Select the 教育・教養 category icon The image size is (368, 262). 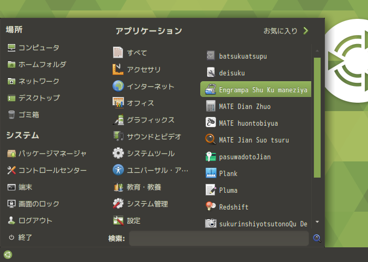(118, 187)
